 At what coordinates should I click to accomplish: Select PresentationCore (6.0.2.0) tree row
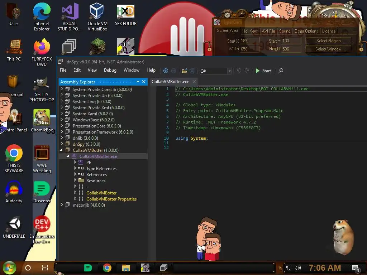pos(97,126)
